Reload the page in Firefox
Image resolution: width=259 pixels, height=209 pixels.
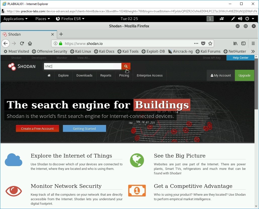click(22, 43)
